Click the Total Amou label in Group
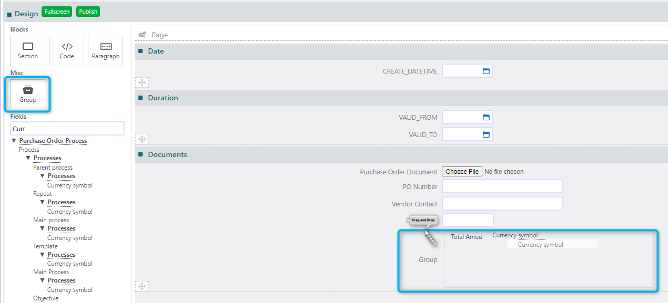The height and width of the screenshot is (303, 668). (x=467, y=237)
